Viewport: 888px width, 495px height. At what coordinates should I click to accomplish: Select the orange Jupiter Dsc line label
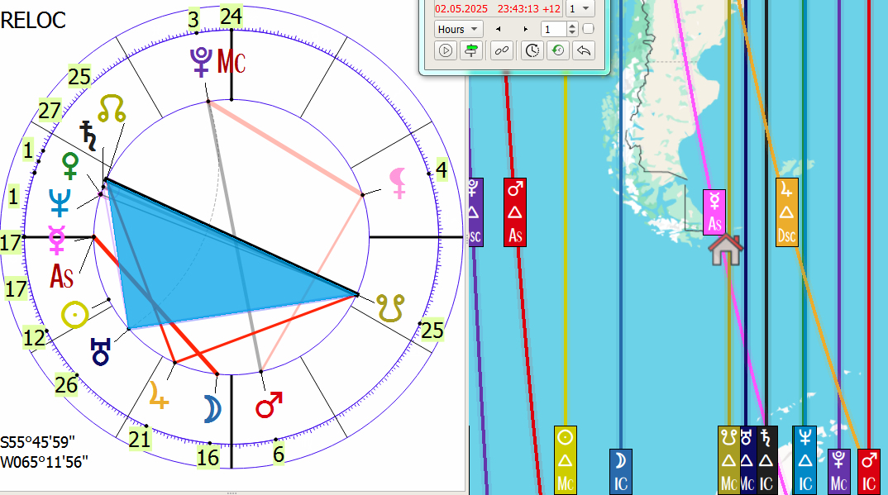pyautogui.click(x=787, y=212)
